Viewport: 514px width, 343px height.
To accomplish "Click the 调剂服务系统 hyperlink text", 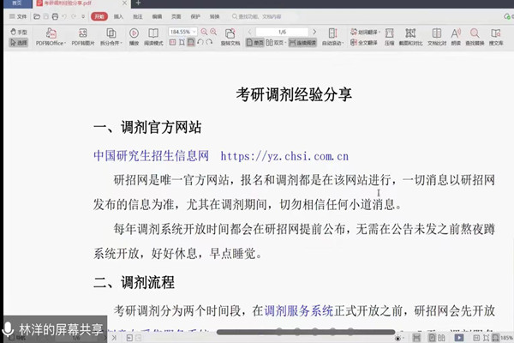I will 299,310.
